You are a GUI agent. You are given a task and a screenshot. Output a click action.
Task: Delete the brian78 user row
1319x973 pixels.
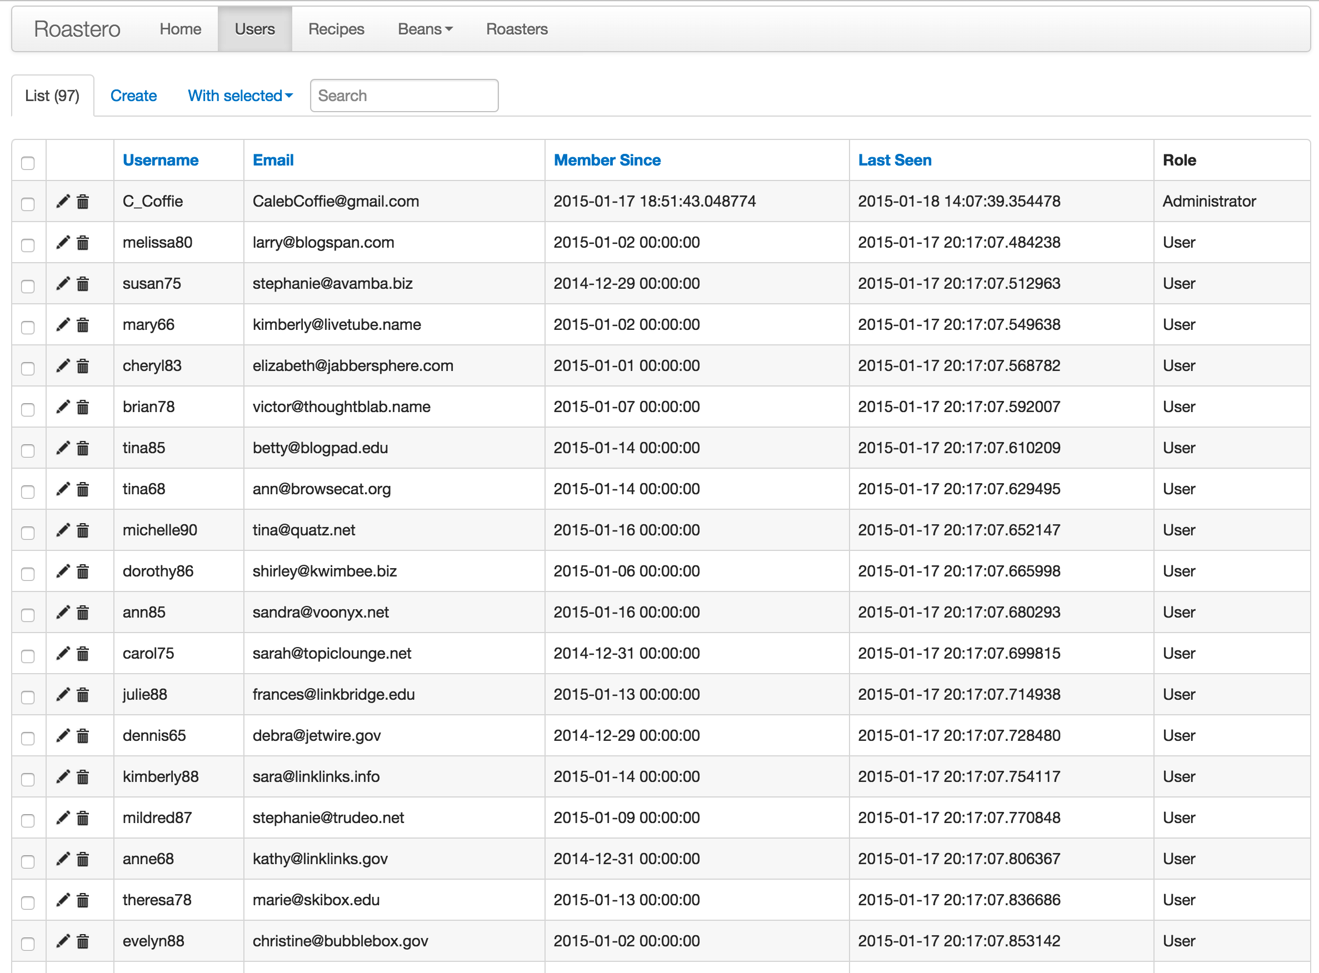pos(83,407)
